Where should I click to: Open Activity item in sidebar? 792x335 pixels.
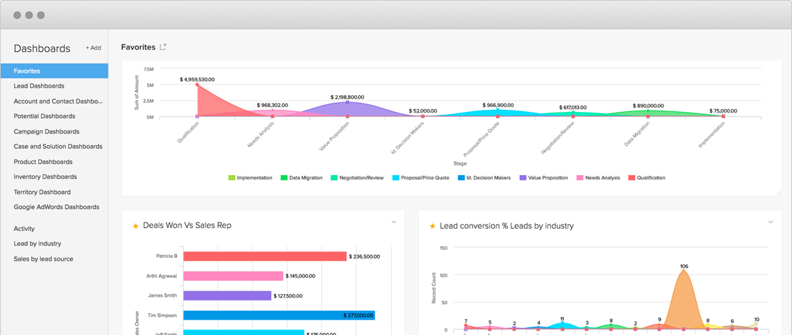[24, 229]
